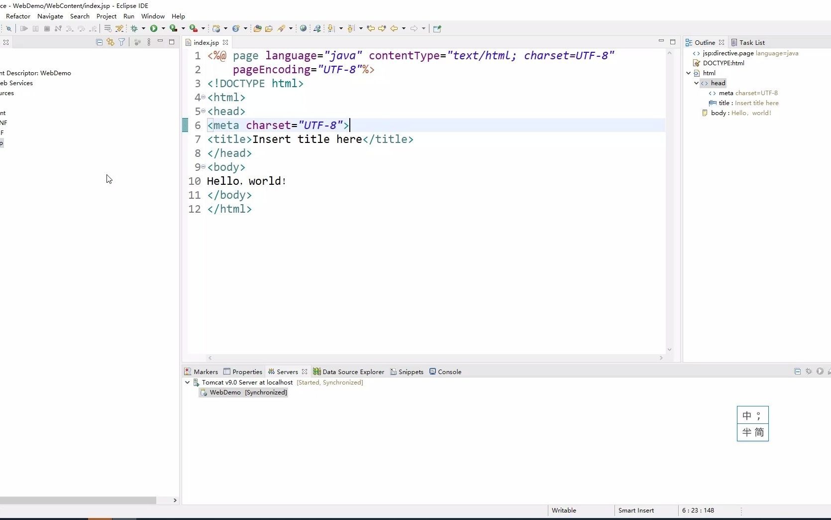831x520 pixels.
Task: Select title : Insert title here in Outline
Action: click(x=744, y=103)
